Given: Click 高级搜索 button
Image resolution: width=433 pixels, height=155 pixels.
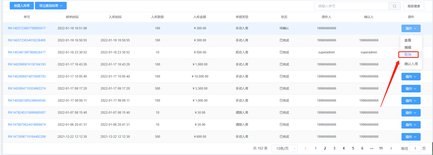Looking at the screenshot, I should tap(414, 6).
